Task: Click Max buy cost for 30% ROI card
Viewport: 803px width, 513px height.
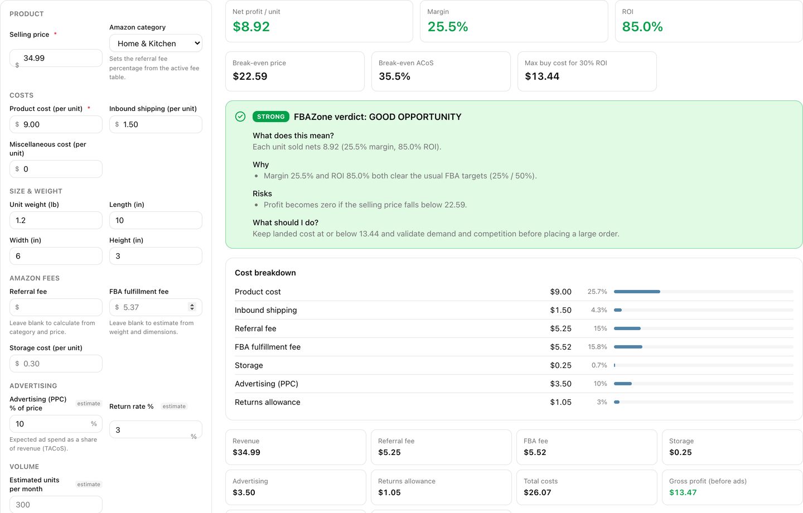Action: [x=587, y=71]
